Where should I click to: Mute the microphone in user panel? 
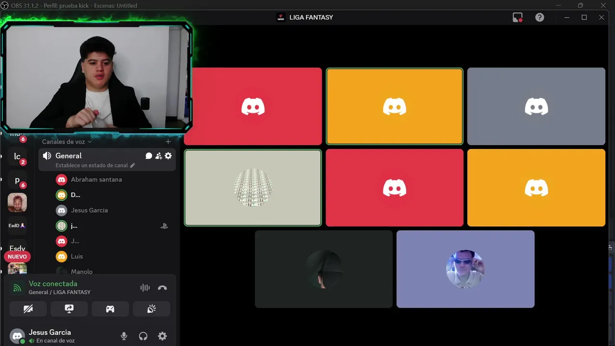click(124, 336)
